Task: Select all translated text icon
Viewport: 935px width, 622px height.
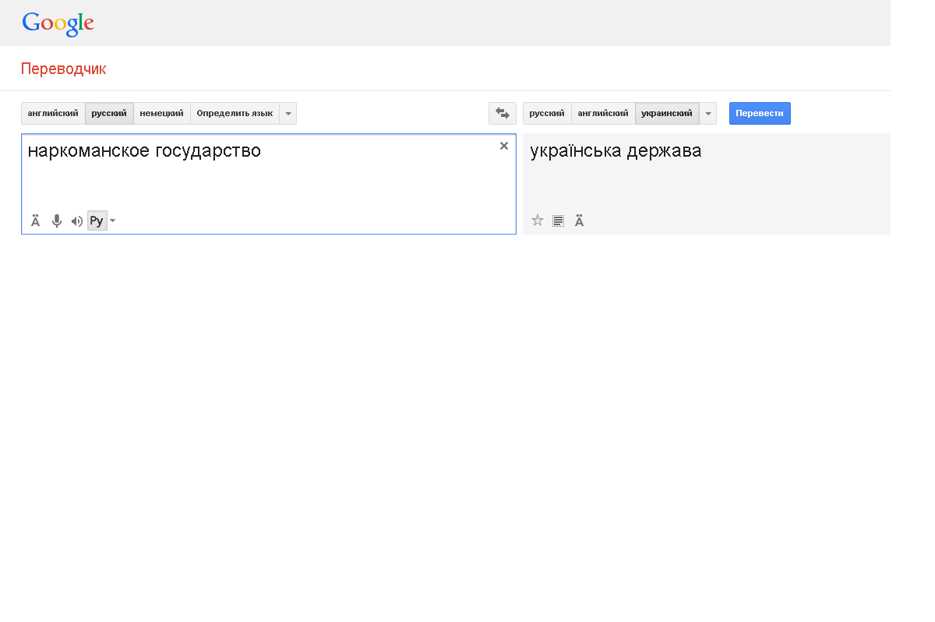Action: (x=558, y=221)
